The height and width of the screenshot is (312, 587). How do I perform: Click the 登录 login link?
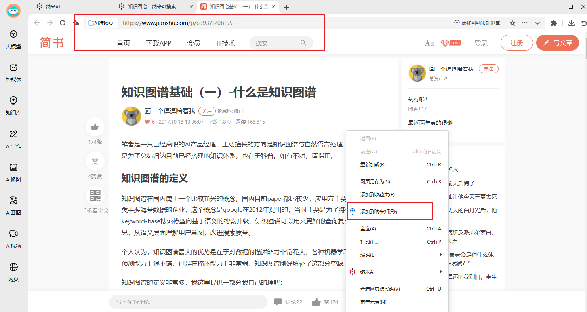[481, 43]
